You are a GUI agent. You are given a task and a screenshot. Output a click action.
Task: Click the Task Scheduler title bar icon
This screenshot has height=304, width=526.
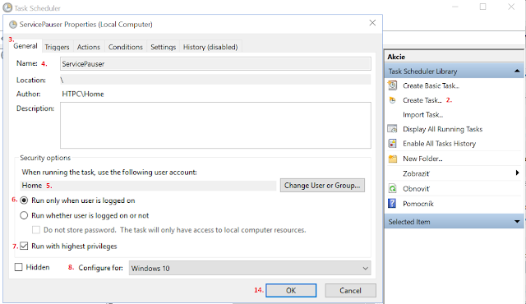coord(7,7)
